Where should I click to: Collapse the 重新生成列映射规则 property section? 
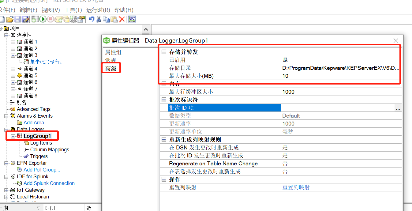coord(164,140)
